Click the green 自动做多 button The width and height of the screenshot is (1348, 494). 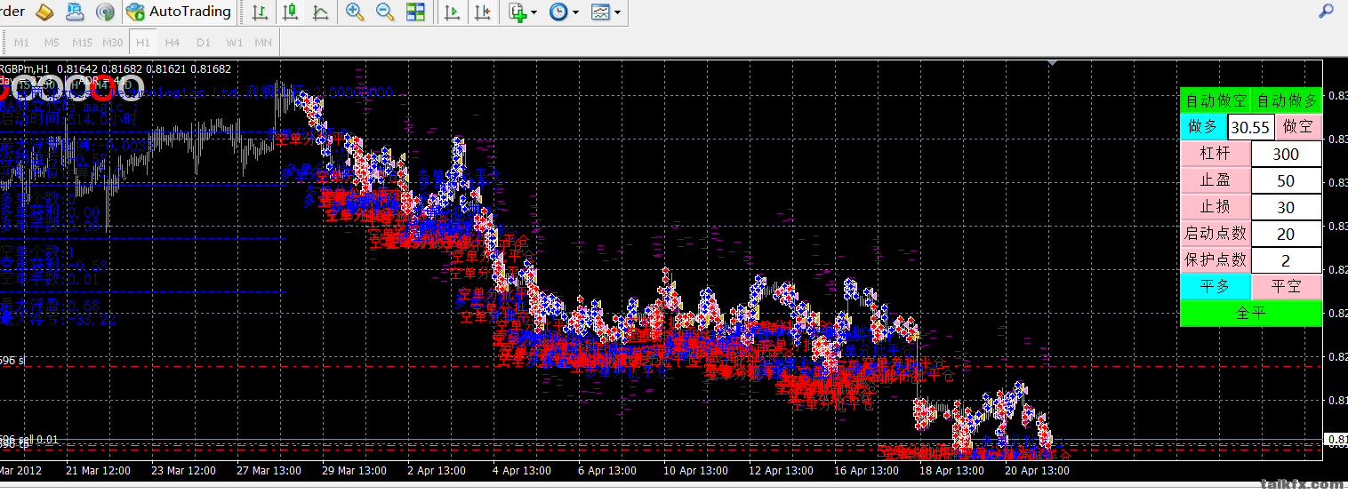click(x=1287, y=100)
